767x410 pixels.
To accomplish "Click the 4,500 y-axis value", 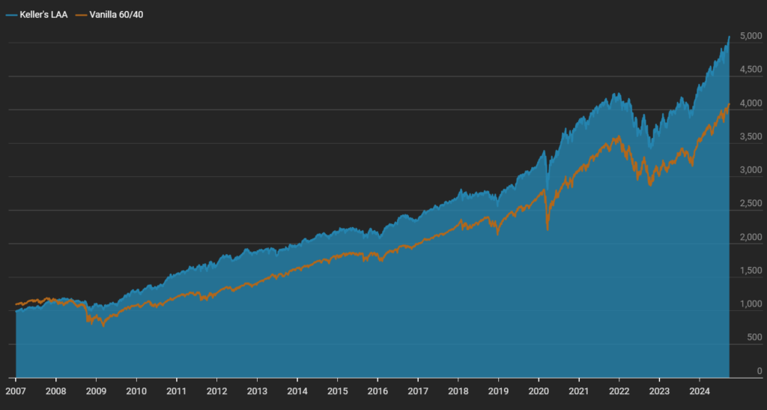I will 751,70.
